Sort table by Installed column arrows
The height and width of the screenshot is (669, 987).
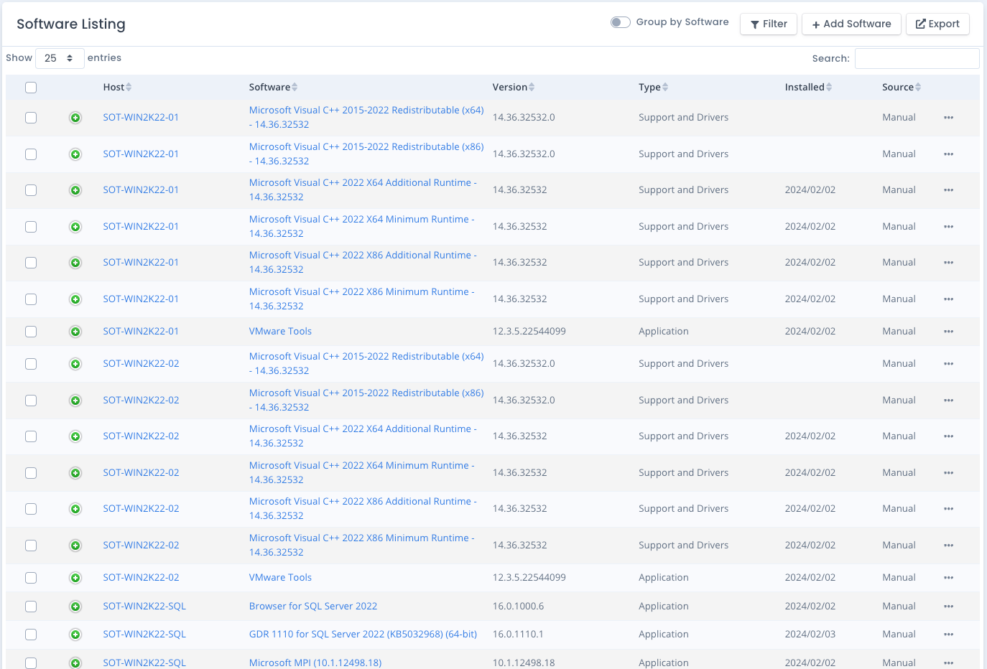tap(829, 87)
